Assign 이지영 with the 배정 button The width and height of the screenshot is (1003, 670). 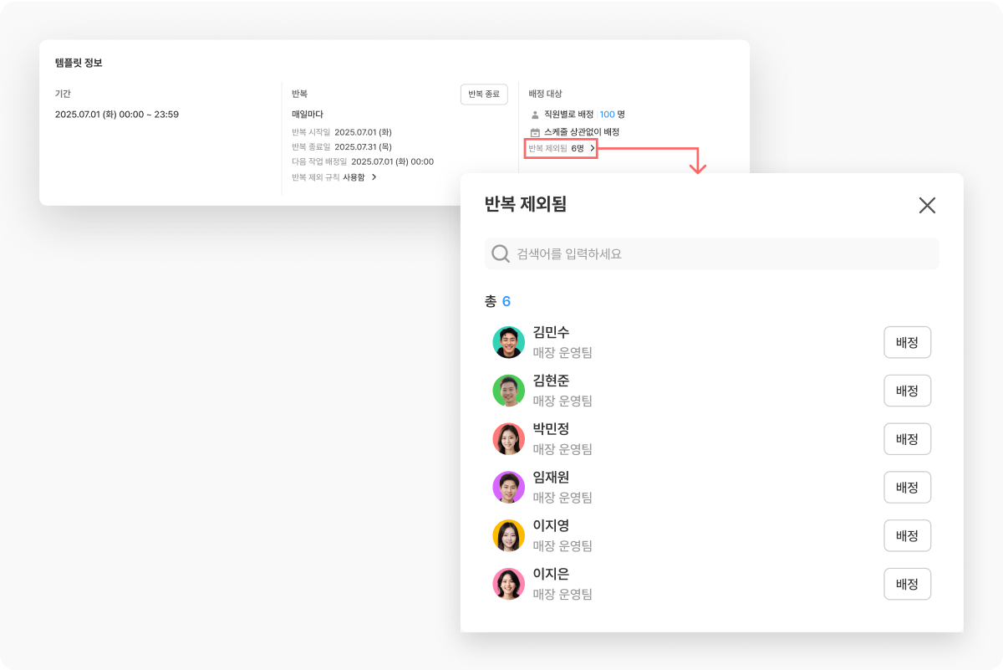coord(907,535)
